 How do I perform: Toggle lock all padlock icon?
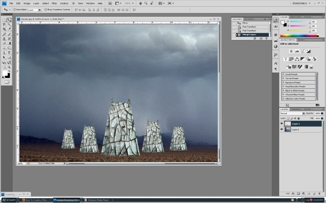click(298, 118)
